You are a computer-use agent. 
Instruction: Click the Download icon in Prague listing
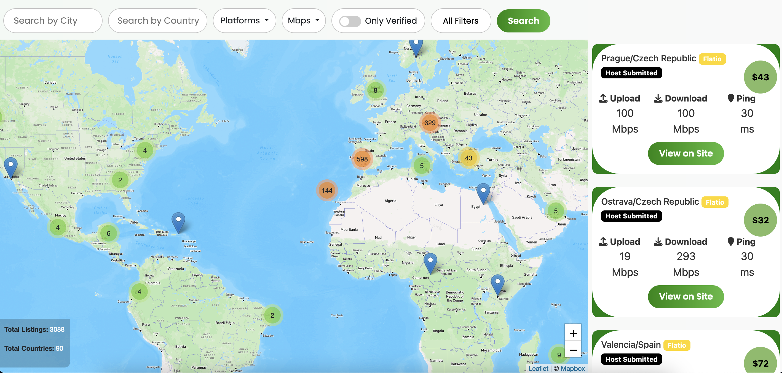tap(658, 98)
